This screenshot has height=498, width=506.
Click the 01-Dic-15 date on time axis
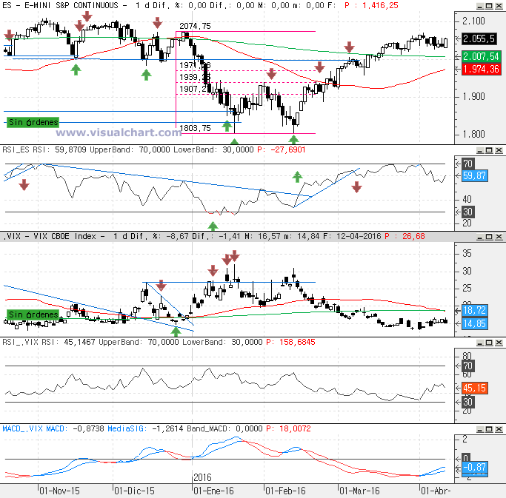(134, 491)
